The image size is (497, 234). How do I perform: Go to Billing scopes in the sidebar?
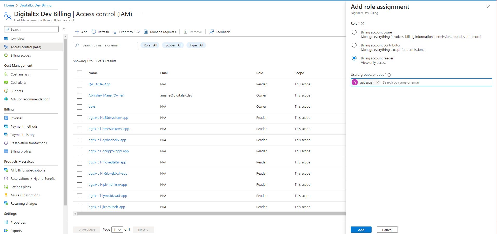(x=21, y=55)
